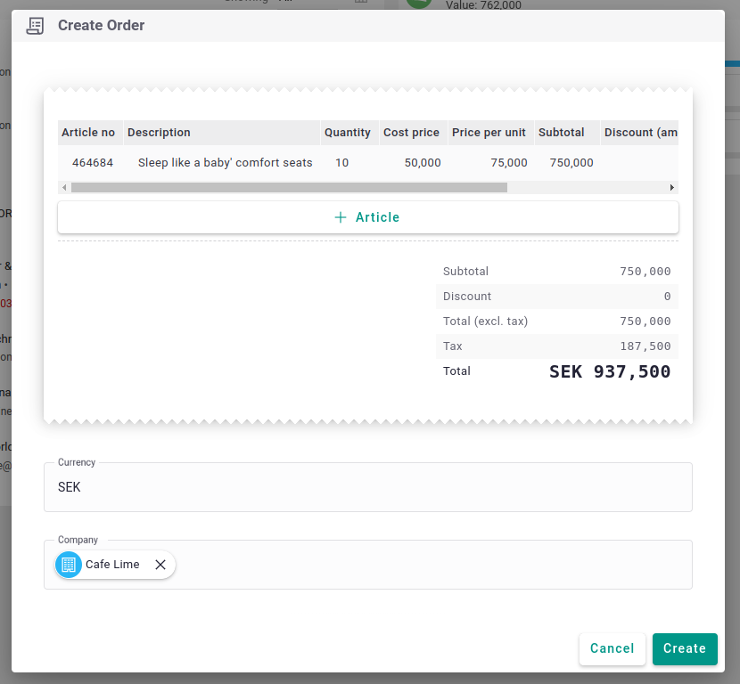Click the article table horizontal scrollbar thumb
Screen dimensions: 740x684
click(x=288, y=188)
